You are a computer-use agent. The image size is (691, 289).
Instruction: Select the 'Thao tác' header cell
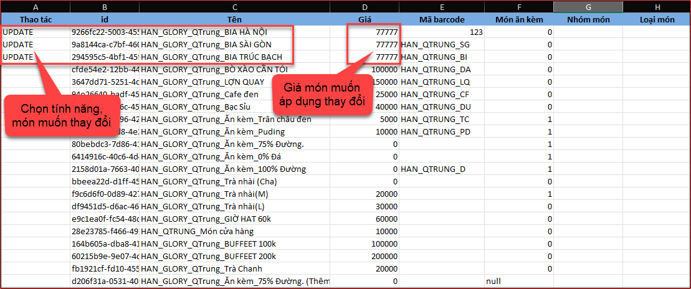pos(34,19)
